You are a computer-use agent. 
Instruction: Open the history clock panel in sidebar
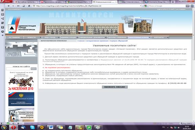[x=2, y=31]
